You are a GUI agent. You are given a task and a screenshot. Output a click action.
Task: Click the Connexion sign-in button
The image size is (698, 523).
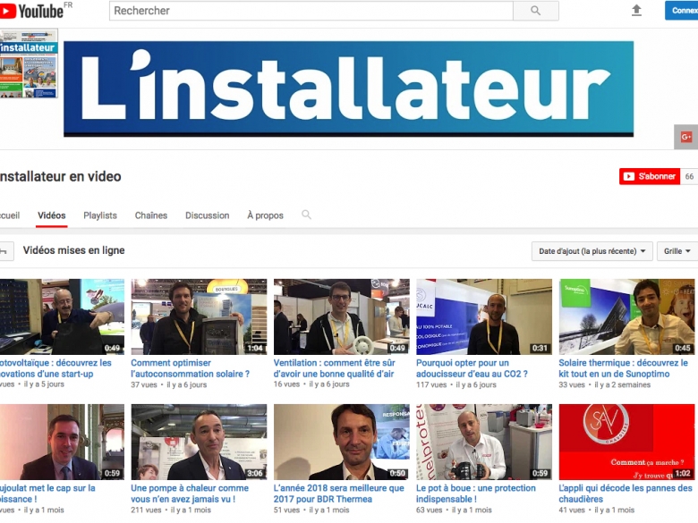coord(682,11)
